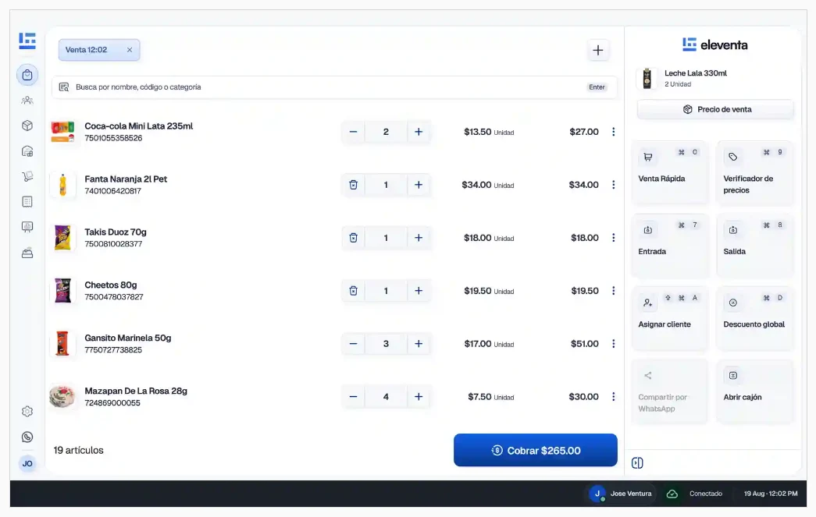This screenshot has height=517, width=816.
Task: Click the Mazapan De La Rosa thumbnail
Action: click(x=62, y=396)
